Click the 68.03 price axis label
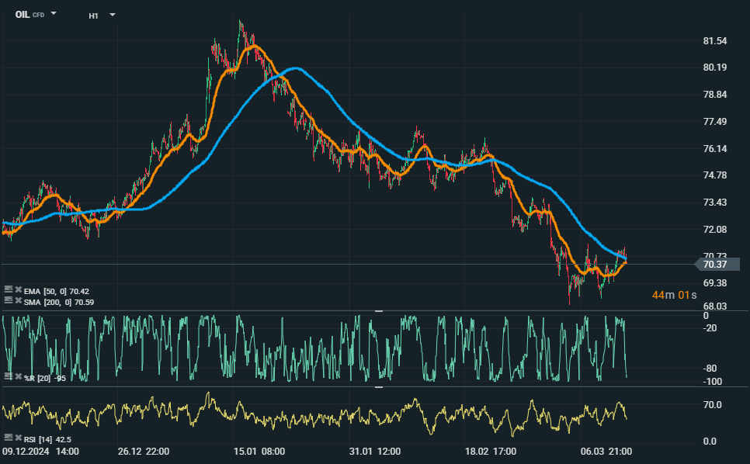Viewport: 750px width, 464px height. pos(714,306)
